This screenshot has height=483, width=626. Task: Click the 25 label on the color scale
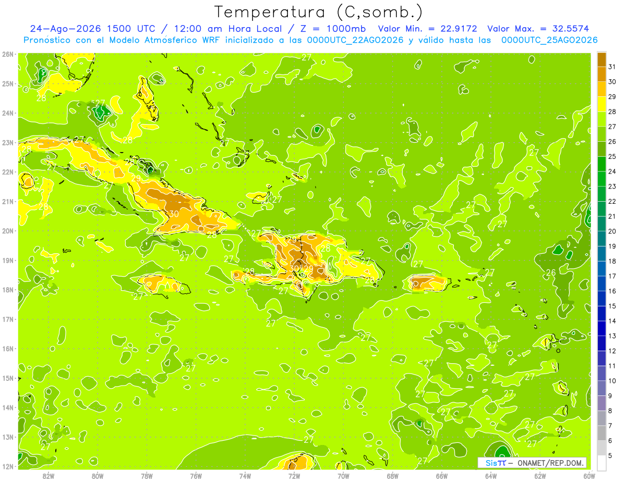pyautogui.click(x=612, y=156)
